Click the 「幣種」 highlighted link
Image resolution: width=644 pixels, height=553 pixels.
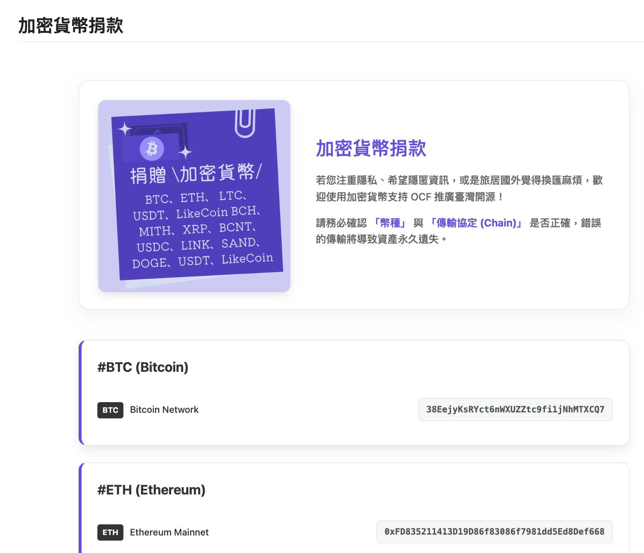[x=389, y=223]
